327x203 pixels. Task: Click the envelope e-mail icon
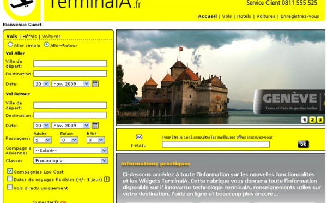coord(139,137)
